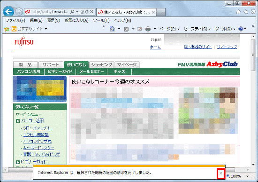Click the command bar Home page icon
The height and width of the screenshot is (182, 258).
click(x=113, y=29)
